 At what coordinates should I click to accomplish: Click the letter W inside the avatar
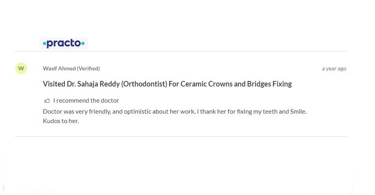coord(21,68)
